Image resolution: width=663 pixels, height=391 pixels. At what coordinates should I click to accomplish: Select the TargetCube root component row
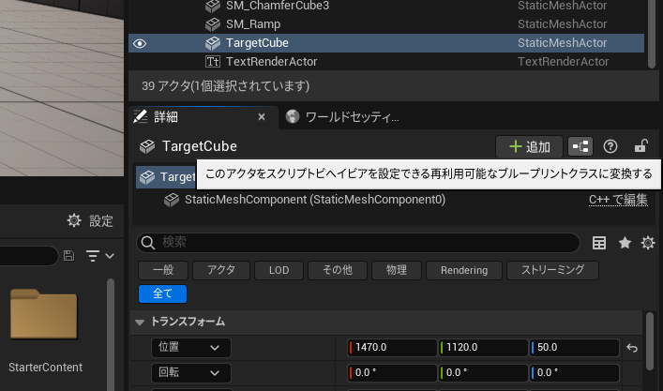pos(166,176)
